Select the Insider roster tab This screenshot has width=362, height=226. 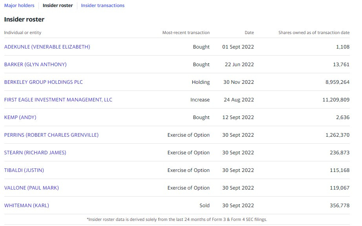click(x=58, y=5)
